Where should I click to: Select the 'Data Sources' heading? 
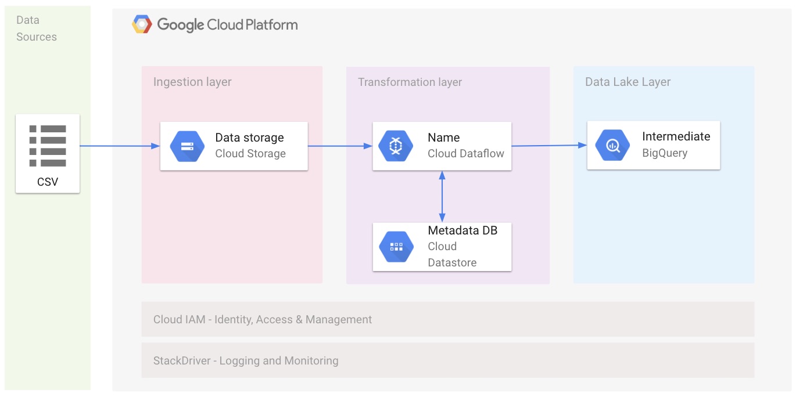[x=37, y=28]
